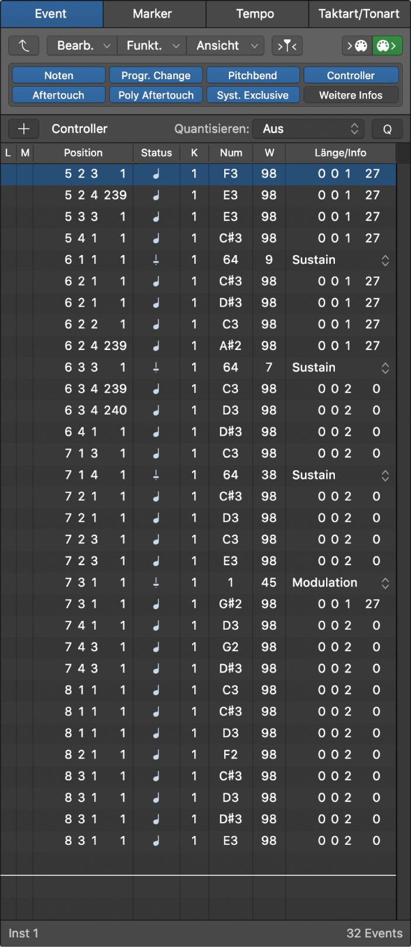Click note icon in the F2 row
This screenshot has width=411, height=948.
[156, 755]
